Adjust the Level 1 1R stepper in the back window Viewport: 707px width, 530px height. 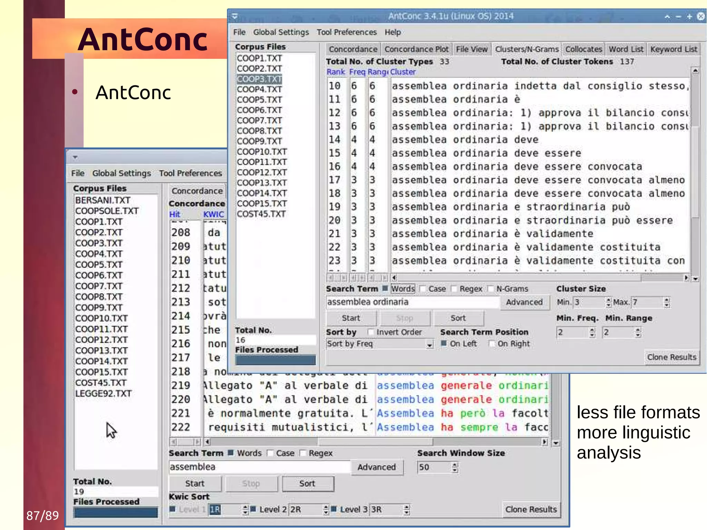tap(245, 510)
